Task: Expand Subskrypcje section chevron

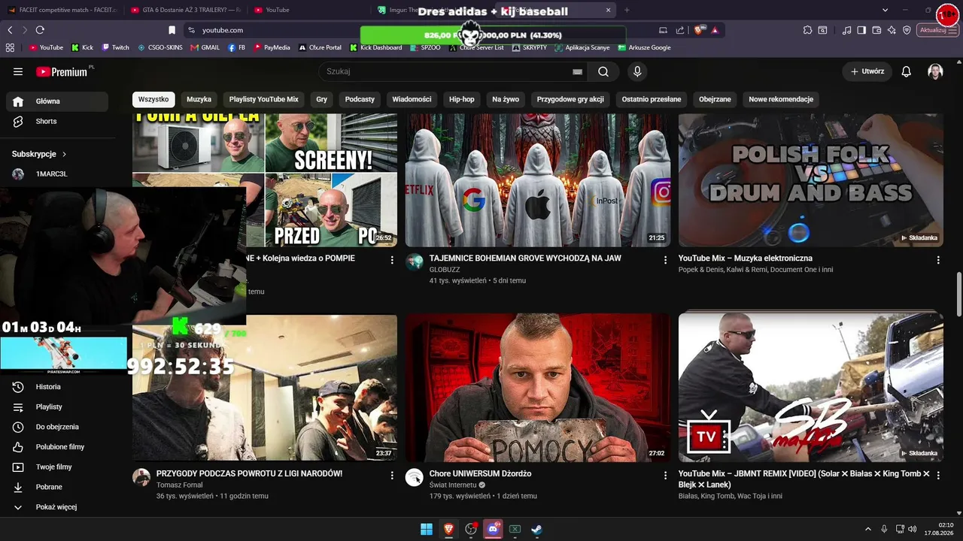Action: (x=65, y=154)
